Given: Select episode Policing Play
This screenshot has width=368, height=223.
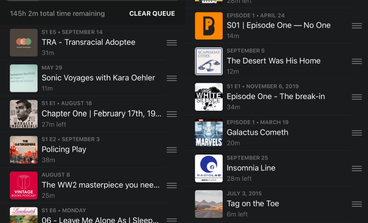Looking at the screenshot, I should [64, 149].
